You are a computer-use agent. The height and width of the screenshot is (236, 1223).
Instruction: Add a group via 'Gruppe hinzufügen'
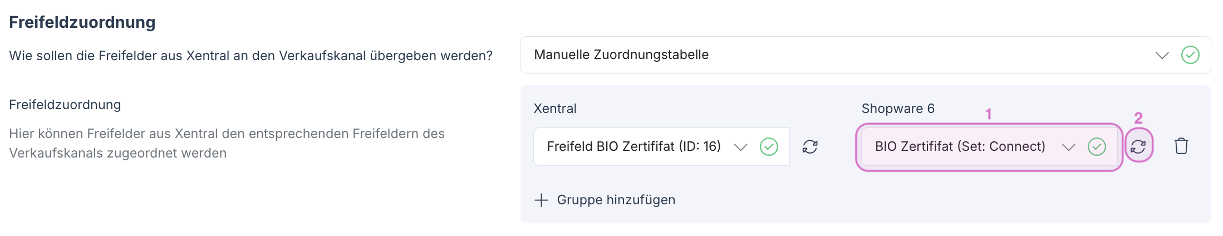616,200
